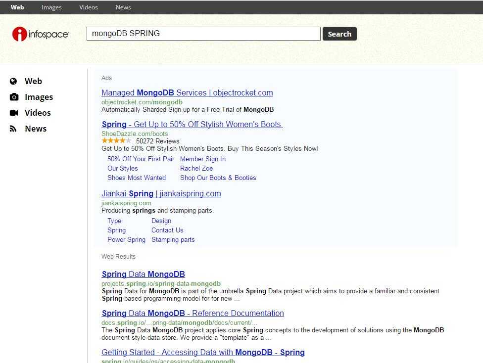Open Type sitelink under Jiankai ad
The image size is (483, 363).
(x=114, y=221)
